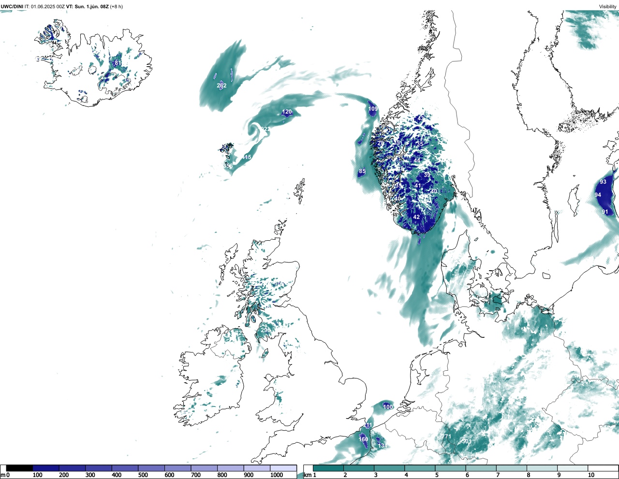Screen dimensions: 619x479
Task: Click the 9–10 km palest legend swatch
Action: pos(573,468)
